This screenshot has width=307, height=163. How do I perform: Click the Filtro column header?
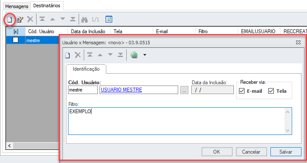pyautogui.click(x=216, y=31)
